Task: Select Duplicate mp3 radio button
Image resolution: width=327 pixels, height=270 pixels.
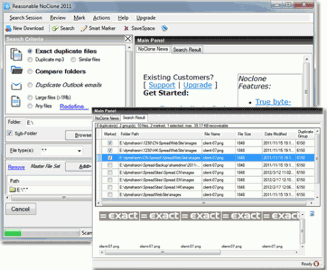Action: pos(30,60)
